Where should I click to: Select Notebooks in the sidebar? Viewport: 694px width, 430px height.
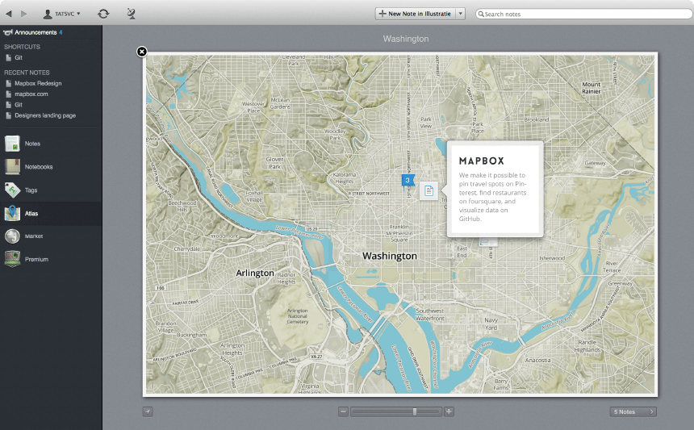pyautogui.click(x=51, y=167)
